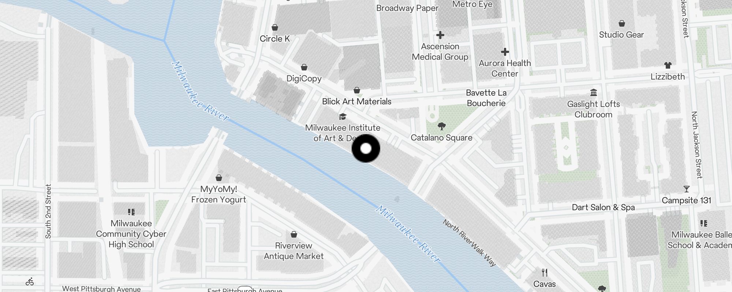Click the Milwaukee Ballet School icon
Viewport: 732px width, 292px height.
pos(704,223)
